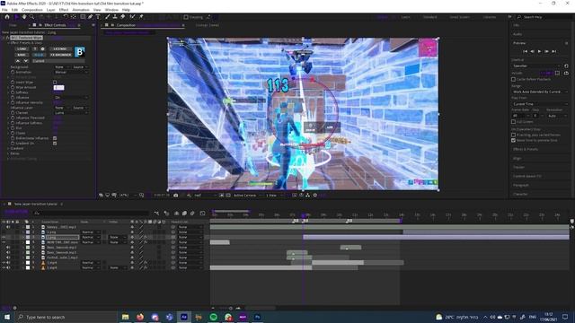Open the Animation menu
The width and height of the screenshot is (575, 323).
click(81, 10)
